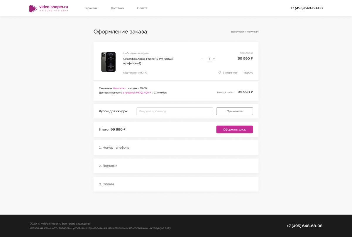
Task: Decrease quantity with the minus icon
Action: point(202,59)
